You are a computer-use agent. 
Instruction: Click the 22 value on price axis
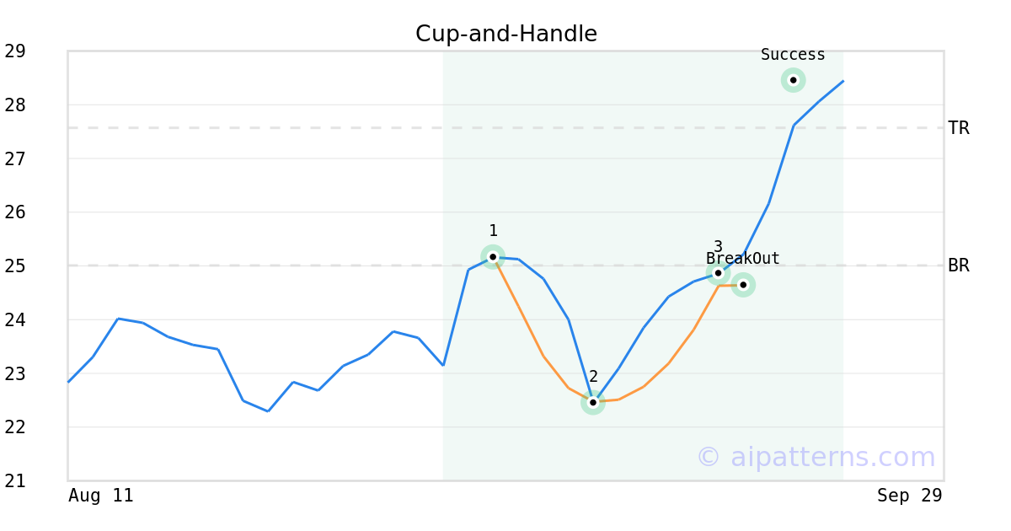click(15, 427)
